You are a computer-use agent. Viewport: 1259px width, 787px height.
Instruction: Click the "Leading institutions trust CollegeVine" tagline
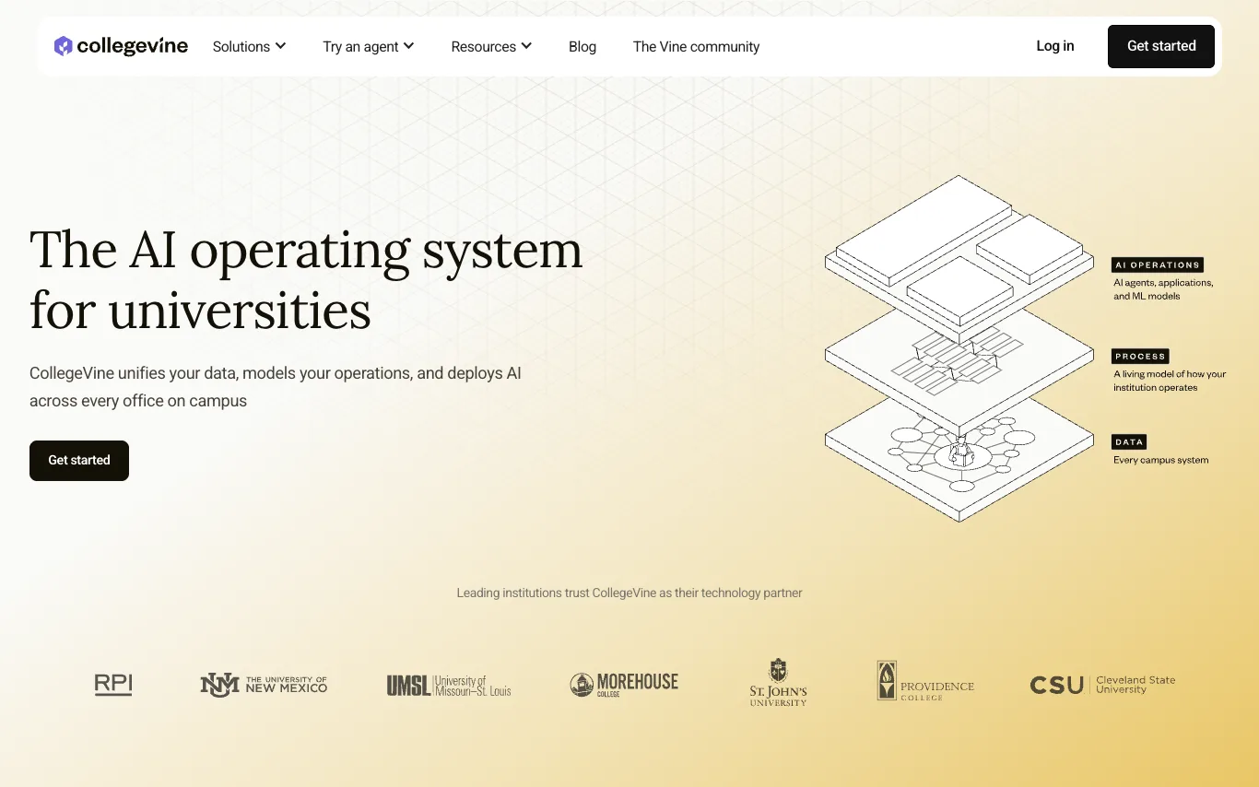(x=629, y=593)
